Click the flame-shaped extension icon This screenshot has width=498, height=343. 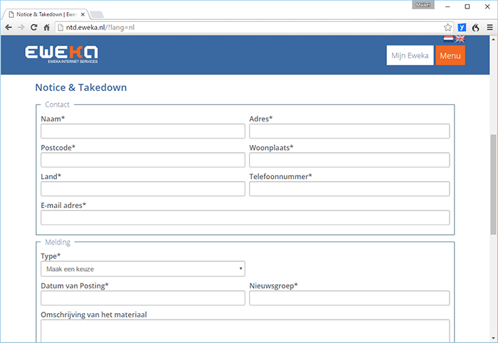point(475,28)
